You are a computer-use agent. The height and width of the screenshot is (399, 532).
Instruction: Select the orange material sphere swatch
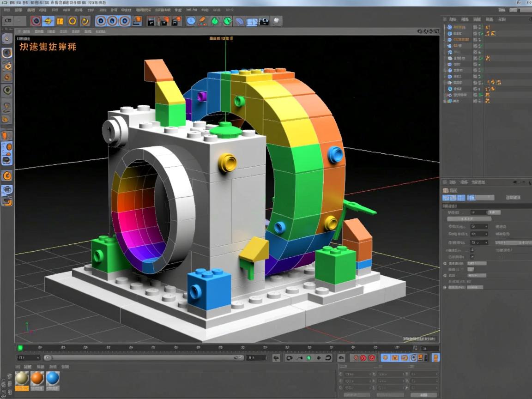(37, 379)
